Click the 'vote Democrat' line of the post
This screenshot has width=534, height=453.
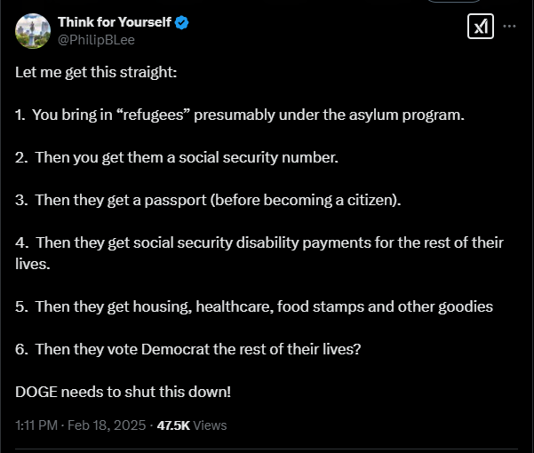pos(188,349)
